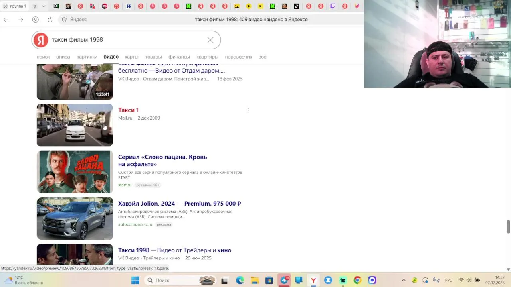Select the видео tab

111,57
